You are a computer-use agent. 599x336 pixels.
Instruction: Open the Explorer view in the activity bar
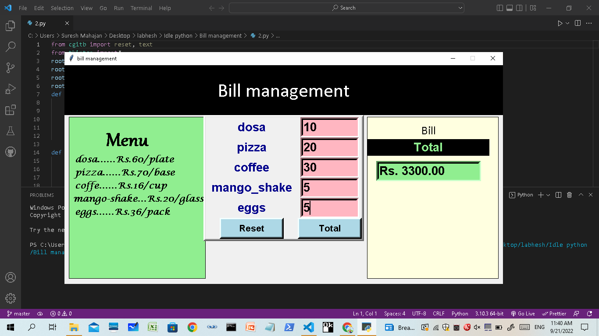pyautogui.click(x=11, y=26)
